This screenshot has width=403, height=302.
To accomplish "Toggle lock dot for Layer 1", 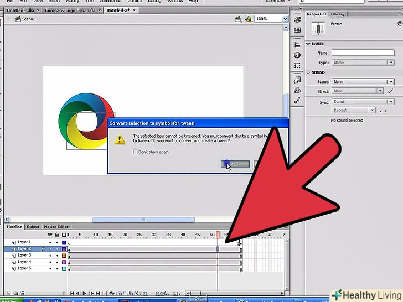I will [57, 242].
